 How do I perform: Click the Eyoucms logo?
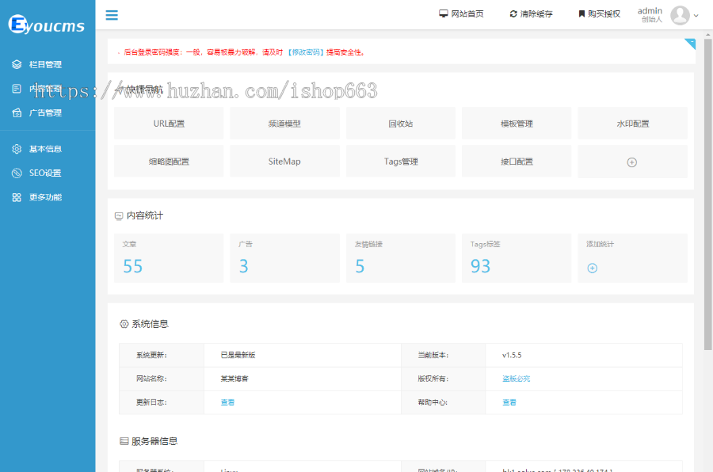pos(47,25)
